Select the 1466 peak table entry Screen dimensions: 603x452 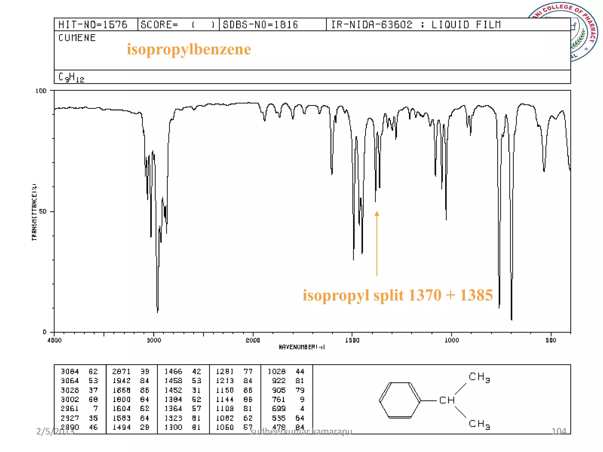[183, 372]
